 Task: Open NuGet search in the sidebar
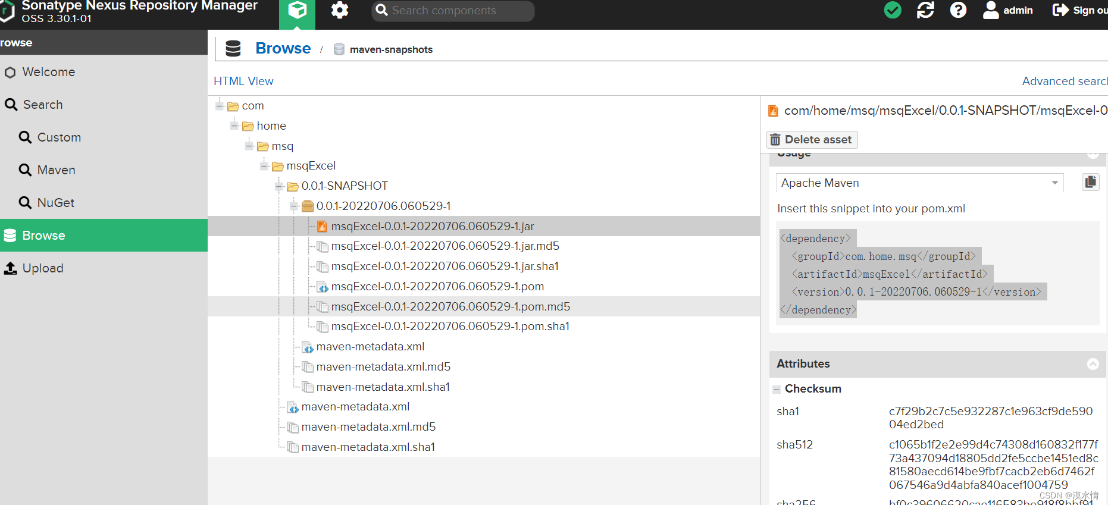pyautogui.click(x=104, y=203)
